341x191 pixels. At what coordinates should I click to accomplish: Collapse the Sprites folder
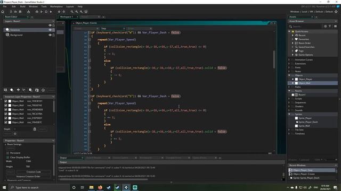click(289, 114)
